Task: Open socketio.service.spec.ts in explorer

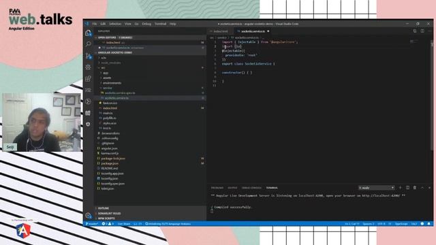Action: point(150,93)
